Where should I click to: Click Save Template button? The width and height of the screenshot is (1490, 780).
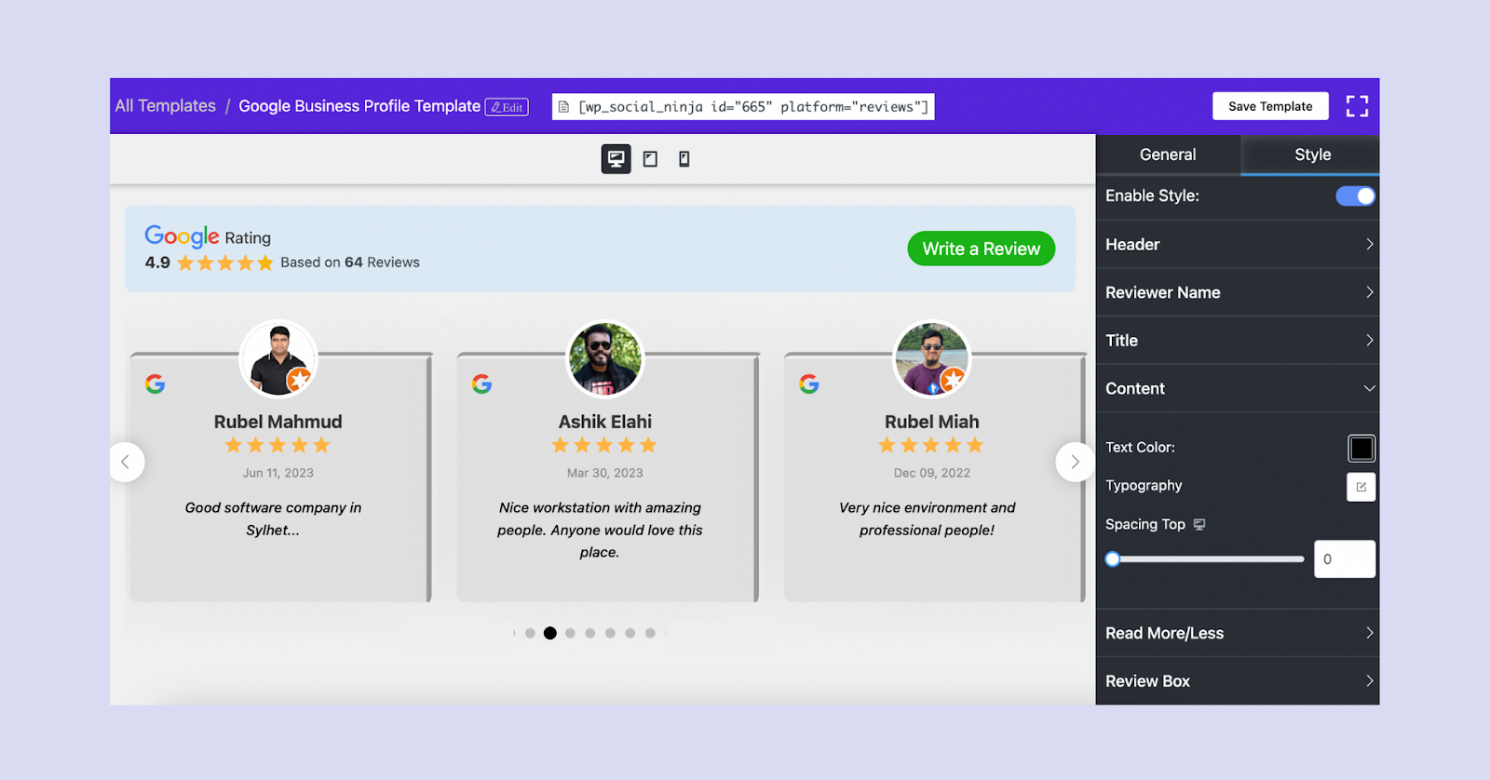coord(1270,106)
